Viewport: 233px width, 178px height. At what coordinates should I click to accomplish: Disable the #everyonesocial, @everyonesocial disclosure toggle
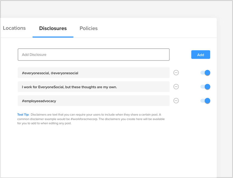point(205,73)
